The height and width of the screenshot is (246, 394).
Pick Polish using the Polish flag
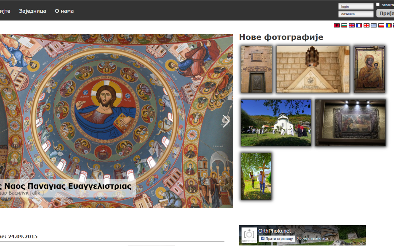pyautogui.click(x=381, y=26)
